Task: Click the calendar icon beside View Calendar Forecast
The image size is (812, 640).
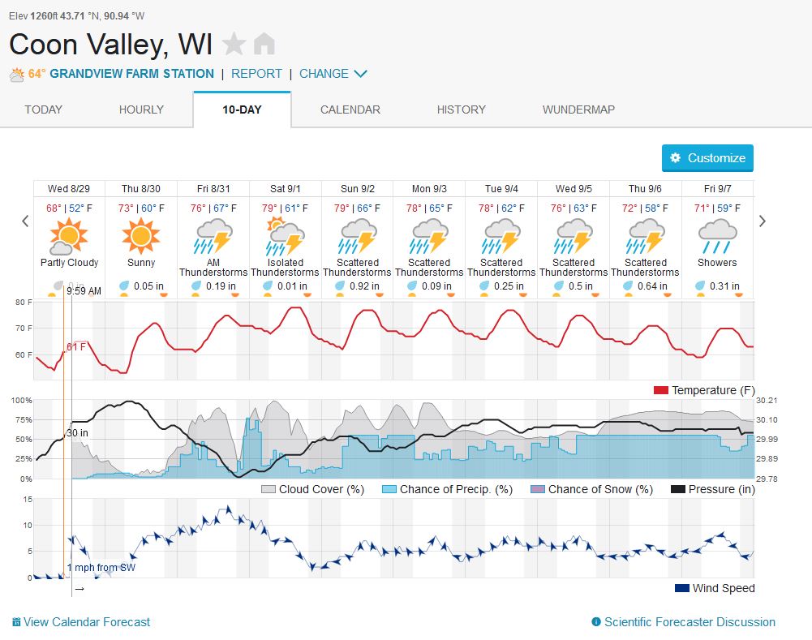Action: pyautogui.click(x=16, y=622)
